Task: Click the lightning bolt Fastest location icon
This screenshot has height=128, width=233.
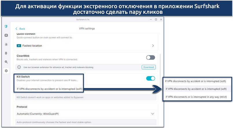Action: pyautogui.click(x=19, y=46)
